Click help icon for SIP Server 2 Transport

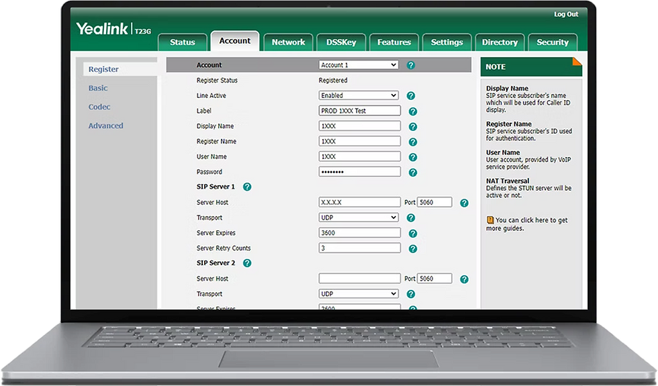(411, 294)
